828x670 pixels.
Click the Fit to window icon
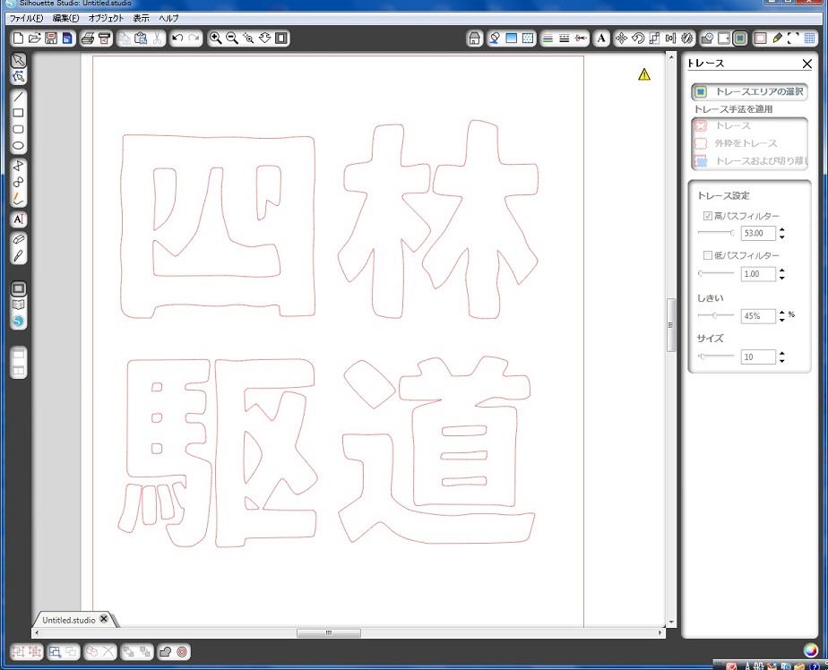pos(281,38)
